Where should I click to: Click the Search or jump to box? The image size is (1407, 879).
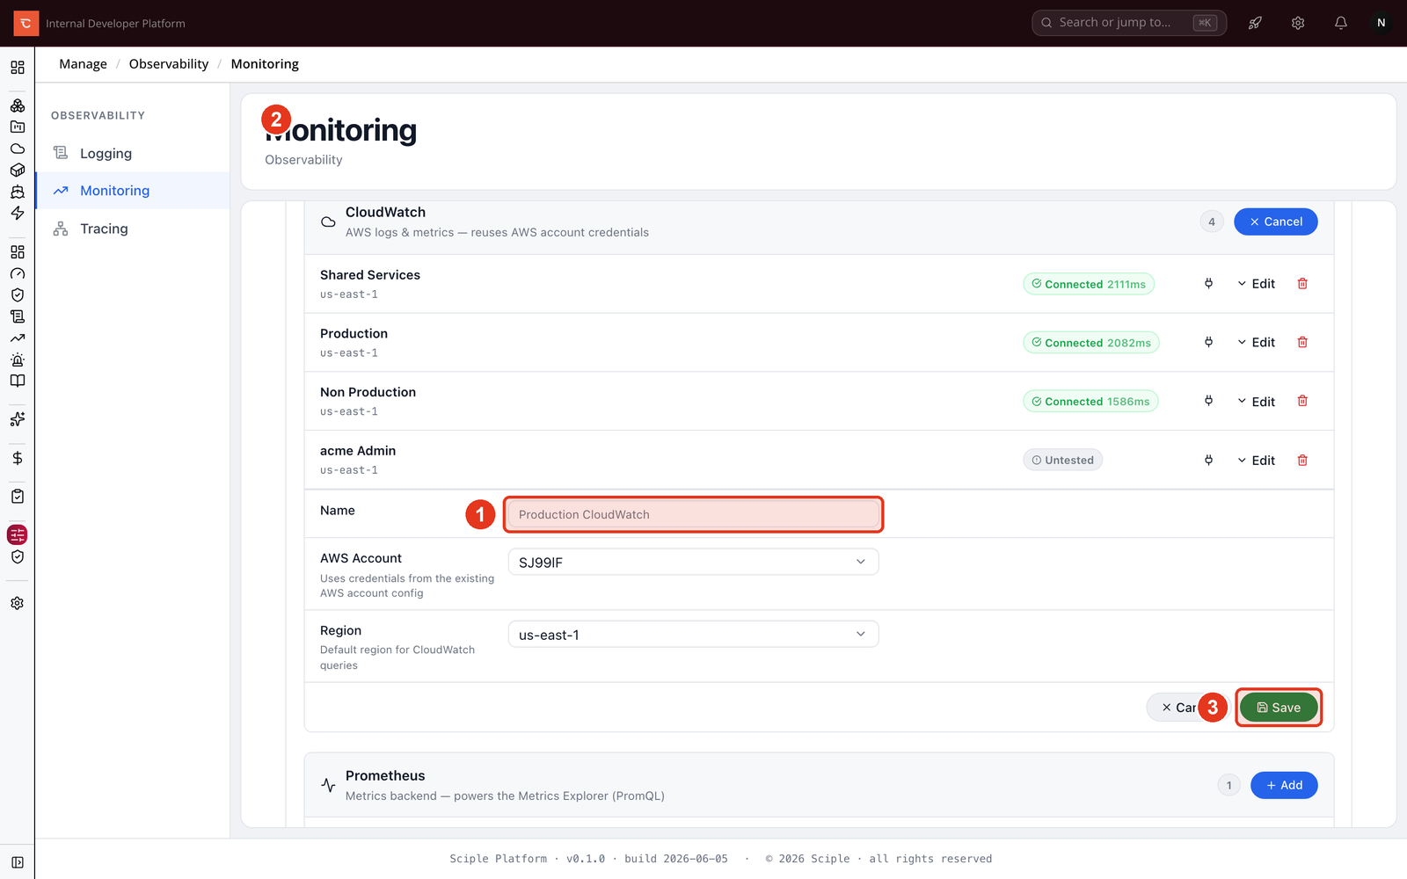1129,23
